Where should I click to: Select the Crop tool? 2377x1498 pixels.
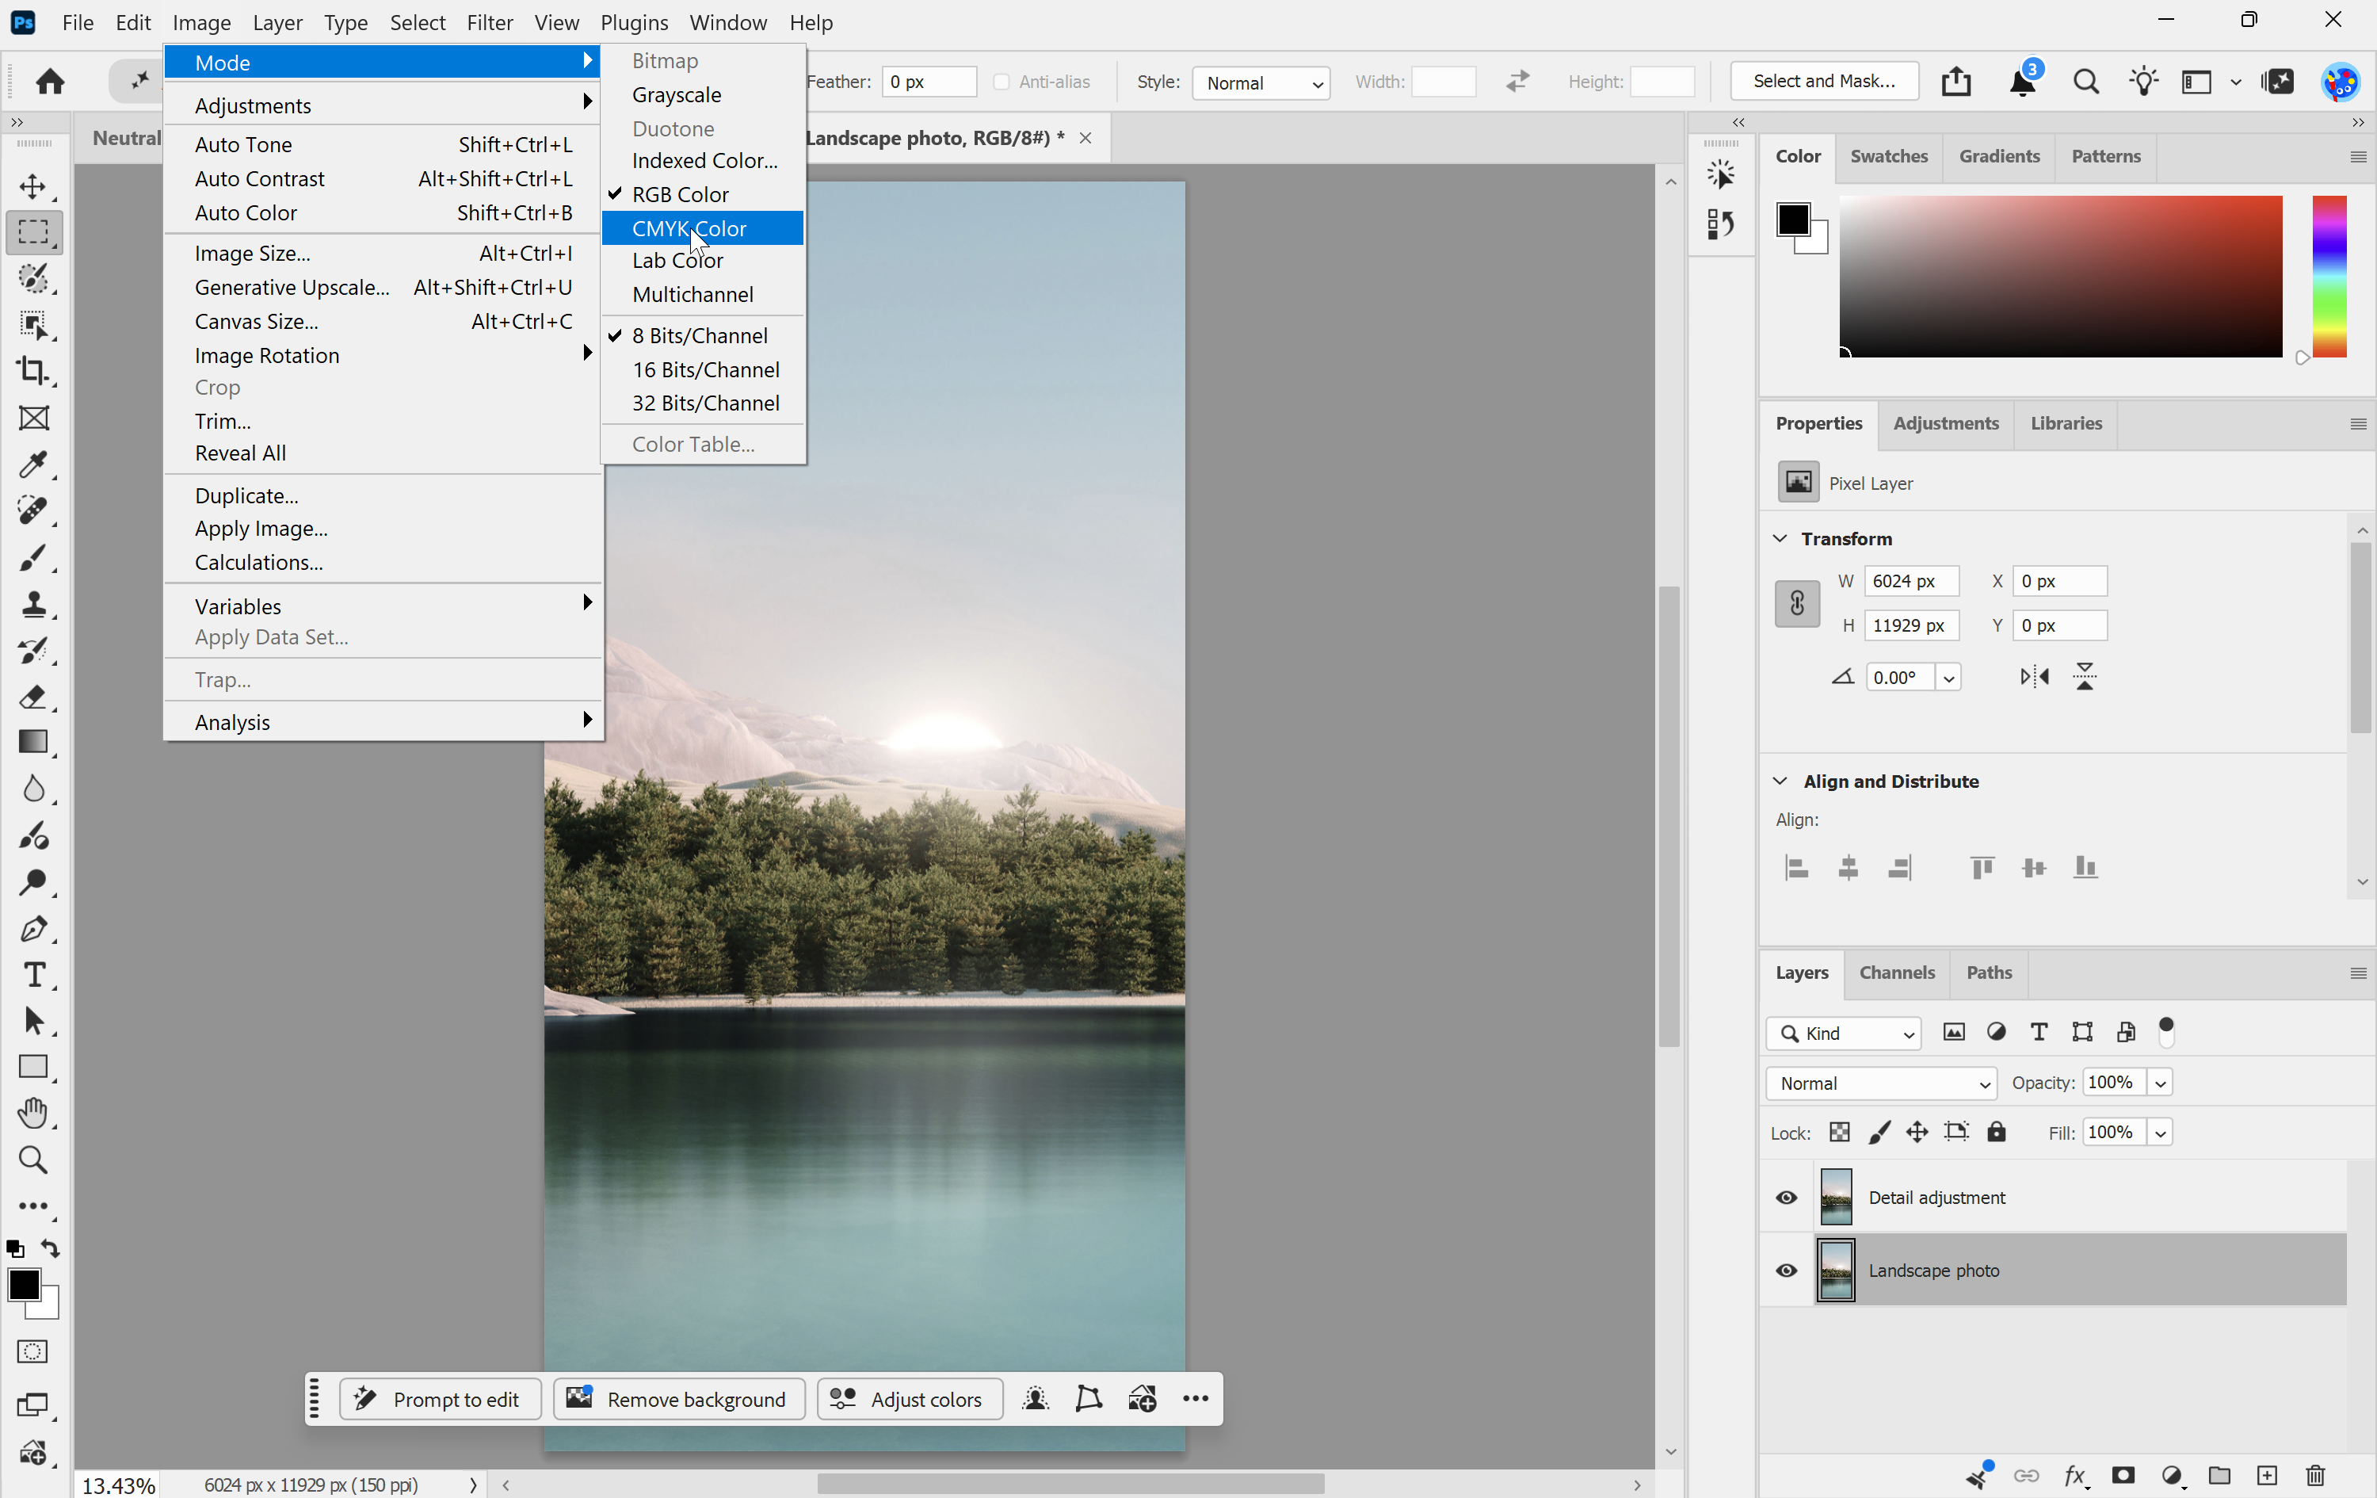33,371
